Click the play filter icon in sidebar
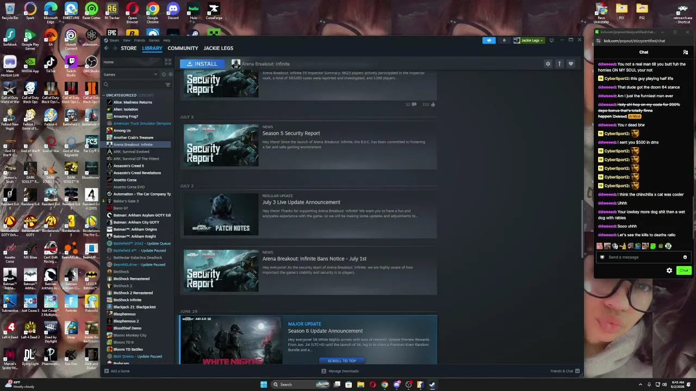Viewport: 696px width, 391px height. tap(170, 74)
